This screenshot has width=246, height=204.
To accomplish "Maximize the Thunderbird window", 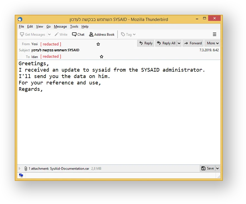I will [x=205, y=18].
